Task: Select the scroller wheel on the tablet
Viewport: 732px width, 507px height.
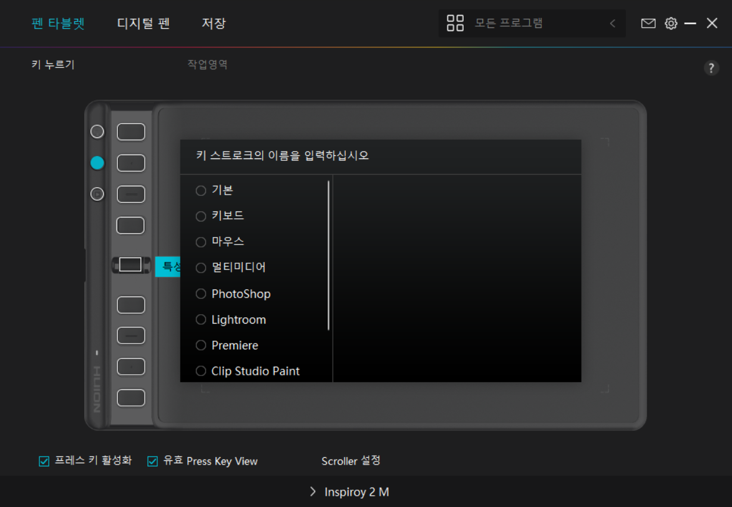Action: (x=130, y=265)
